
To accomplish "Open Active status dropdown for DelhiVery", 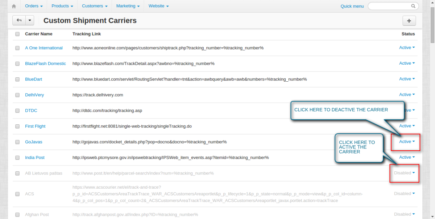I will pyautogui.click(x=407, y=94).
